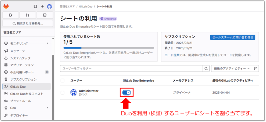Viewport: 266px width, 122px height.
Task: Click the @root username text
Action: pos(83,94)
